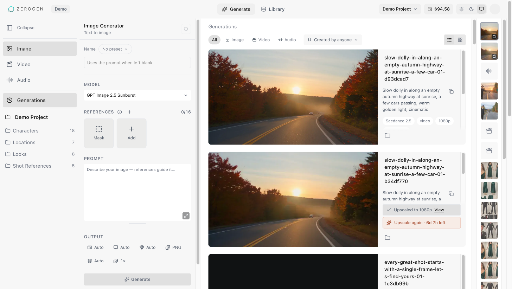Open the Audio generator section
This screenshot has width=512, height=289.
(x=40, y=80)
